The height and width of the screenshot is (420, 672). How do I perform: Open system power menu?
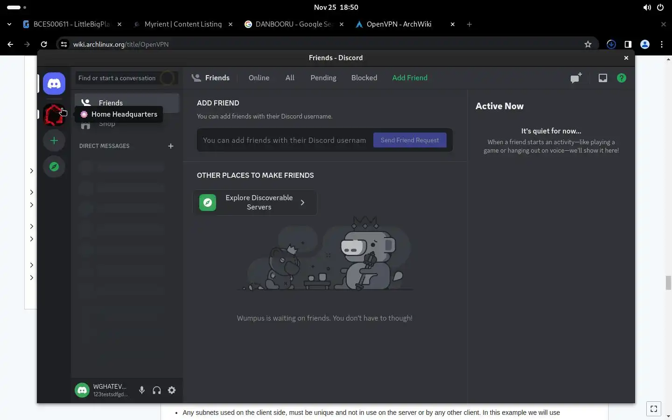660,7
